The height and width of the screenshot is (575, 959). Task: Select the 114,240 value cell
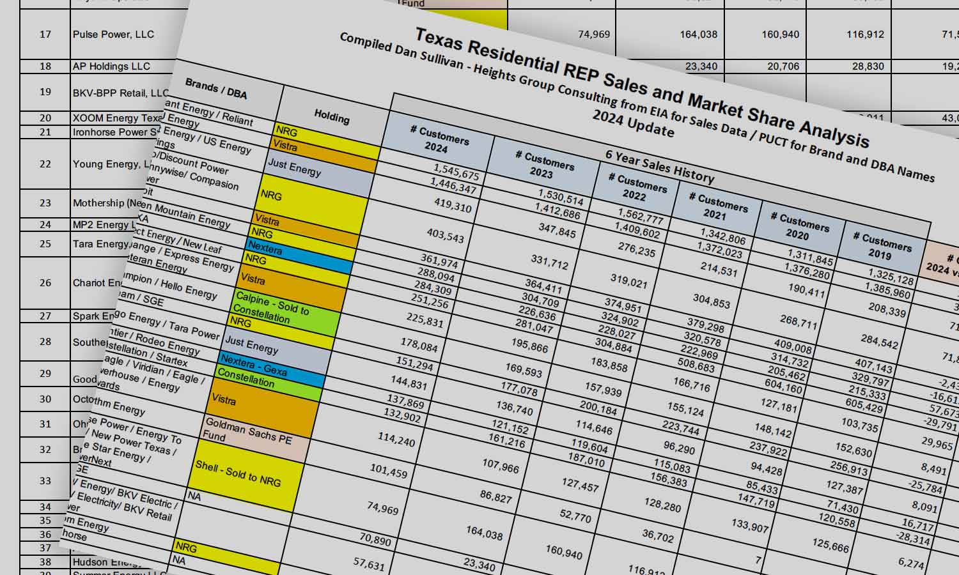coord(396,439)
